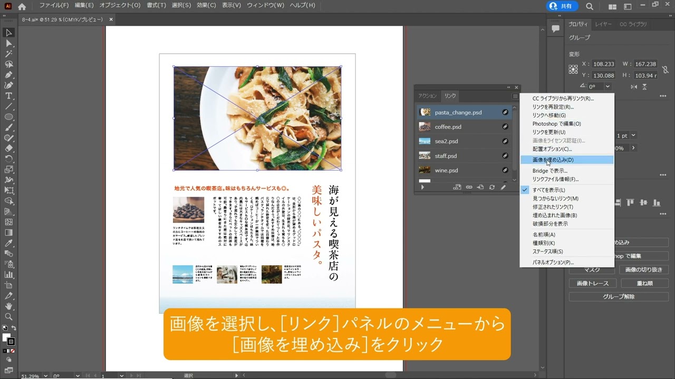Choose 画像を埋め込み from the menu
Viewport: 675px width, 379px height.
(x=553, y=159)
